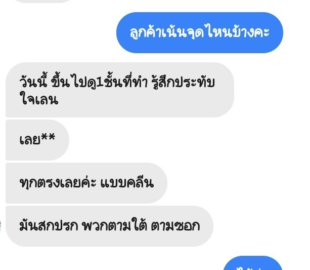310x270 pixels.
Task: Click the word ตามซอก in the last message
Action: pos(175,225)
